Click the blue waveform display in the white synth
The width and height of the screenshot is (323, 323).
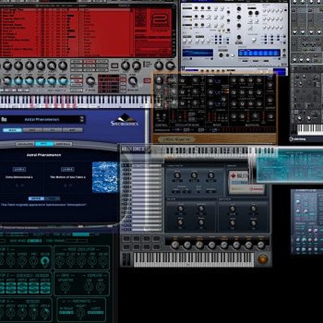click(x=198, y=53)
